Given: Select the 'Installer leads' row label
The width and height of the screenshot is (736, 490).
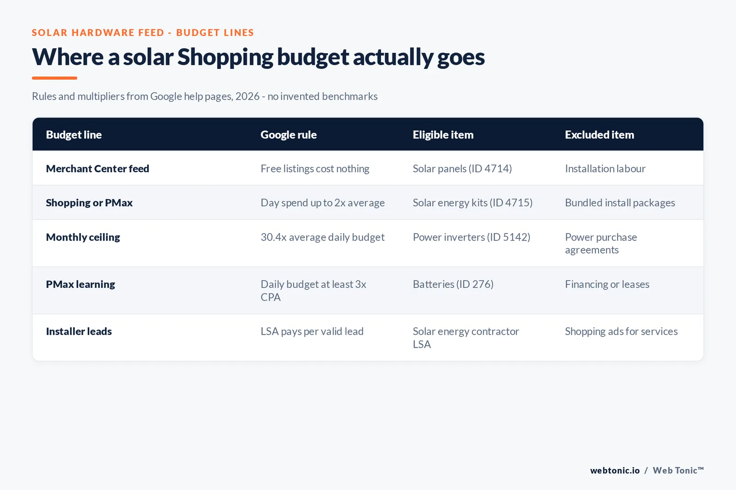Looking at the screenshot, I should (x=79, y=331).
